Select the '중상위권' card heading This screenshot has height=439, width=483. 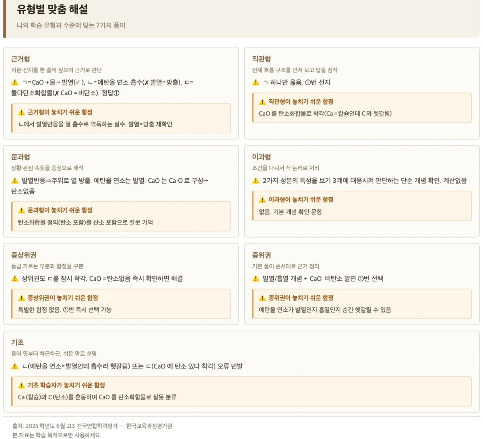click(x=24, y=255)
